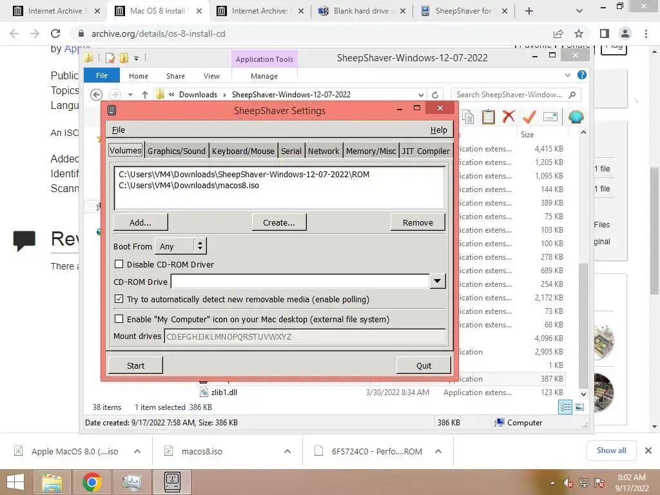
Task: Enable My Computer icon on Mac desktop
Action: pyautogui.click(x=119, y=319)
